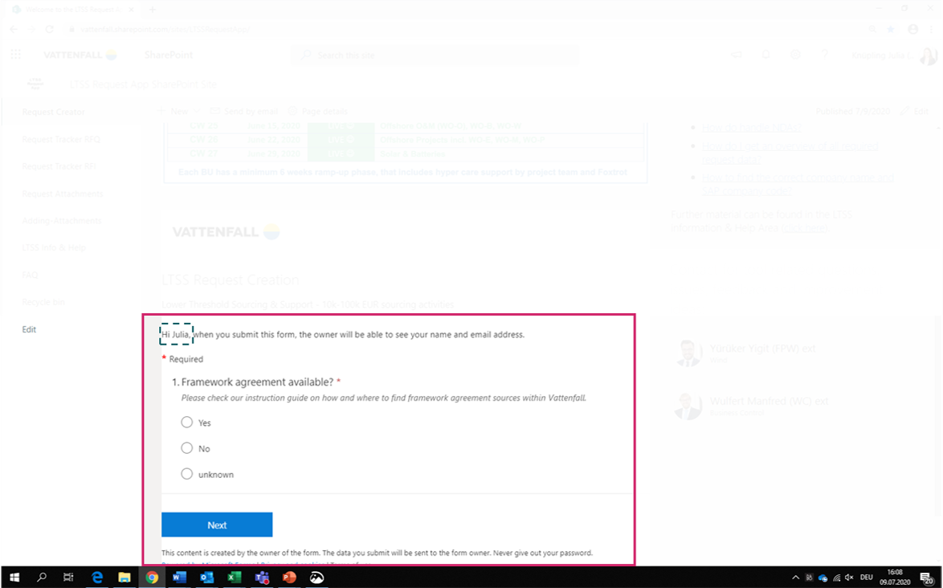Open the user profile avatar
The height and width of the screenshot is (588, 943).
[929, 55]
